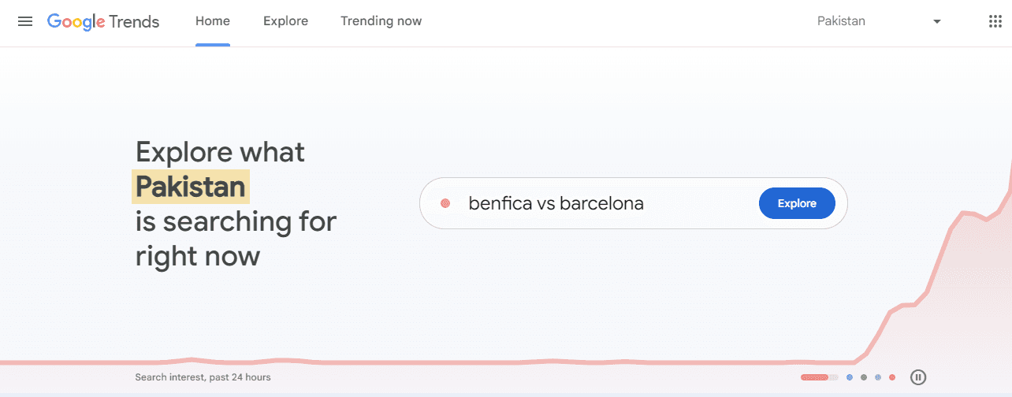The image size is (1012, 397).
Task: Click the highlighted Pakistan heading text
Action: (190, 187)
